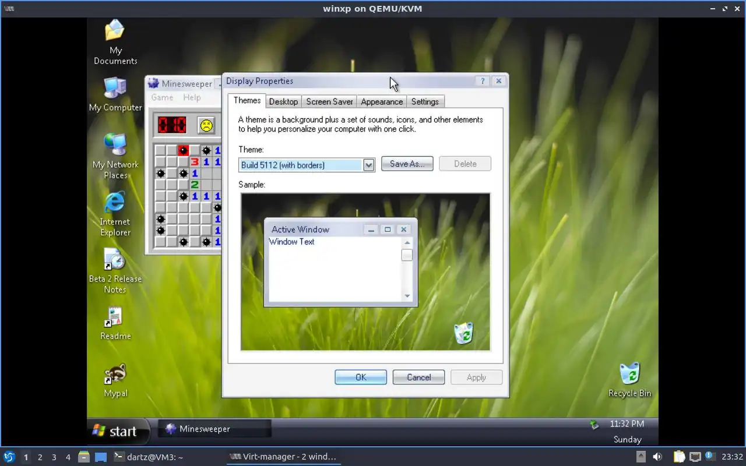Viewport: 746px width, 466px height.
Task: Click the Delete theme button
Action: (x=465, y=164)
